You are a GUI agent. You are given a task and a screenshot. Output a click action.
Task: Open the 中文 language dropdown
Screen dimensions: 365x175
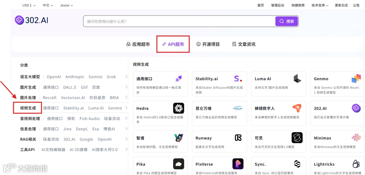click(48, 5)
